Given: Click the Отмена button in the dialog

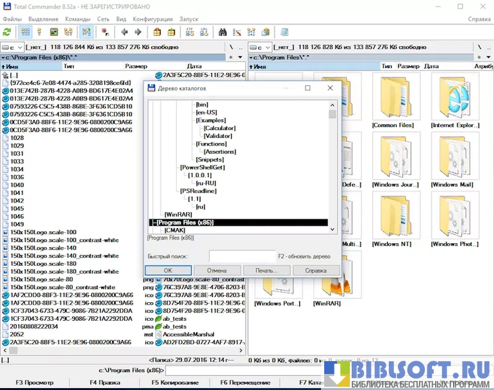Looking at the screenshot, I should 217,271.
